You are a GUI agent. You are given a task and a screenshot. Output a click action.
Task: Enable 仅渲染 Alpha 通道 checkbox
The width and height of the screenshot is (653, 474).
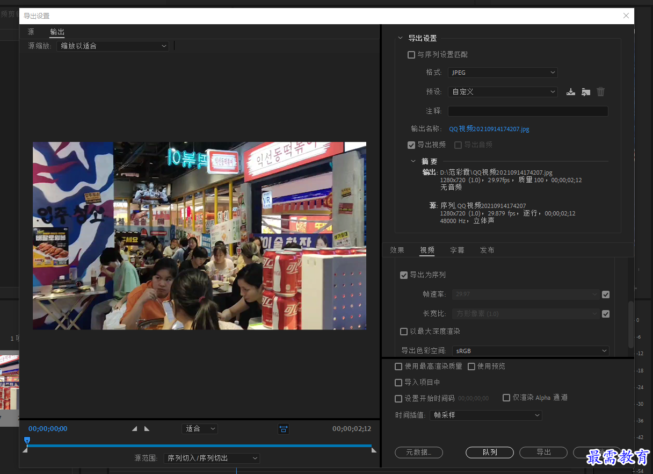click(506, 398)
